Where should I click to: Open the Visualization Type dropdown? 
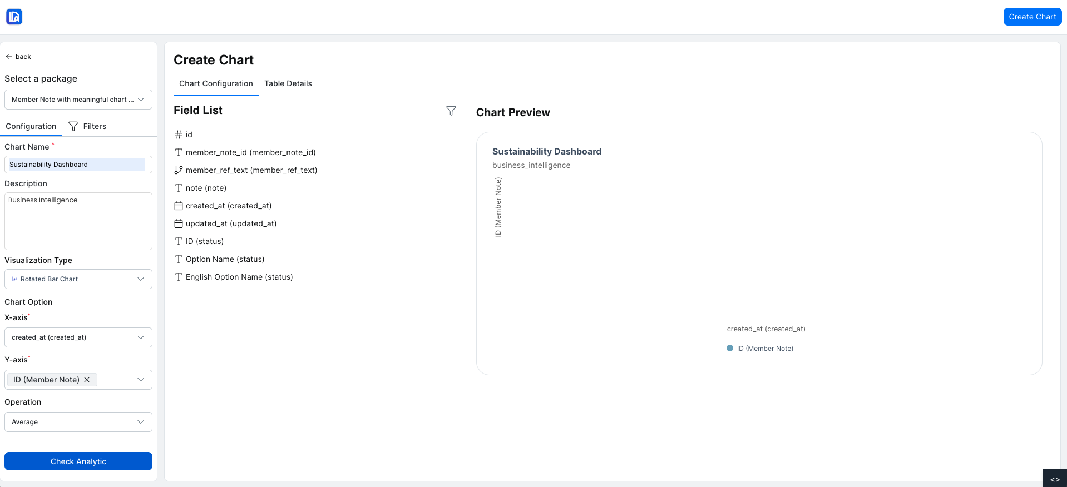(x=78, y=279)
